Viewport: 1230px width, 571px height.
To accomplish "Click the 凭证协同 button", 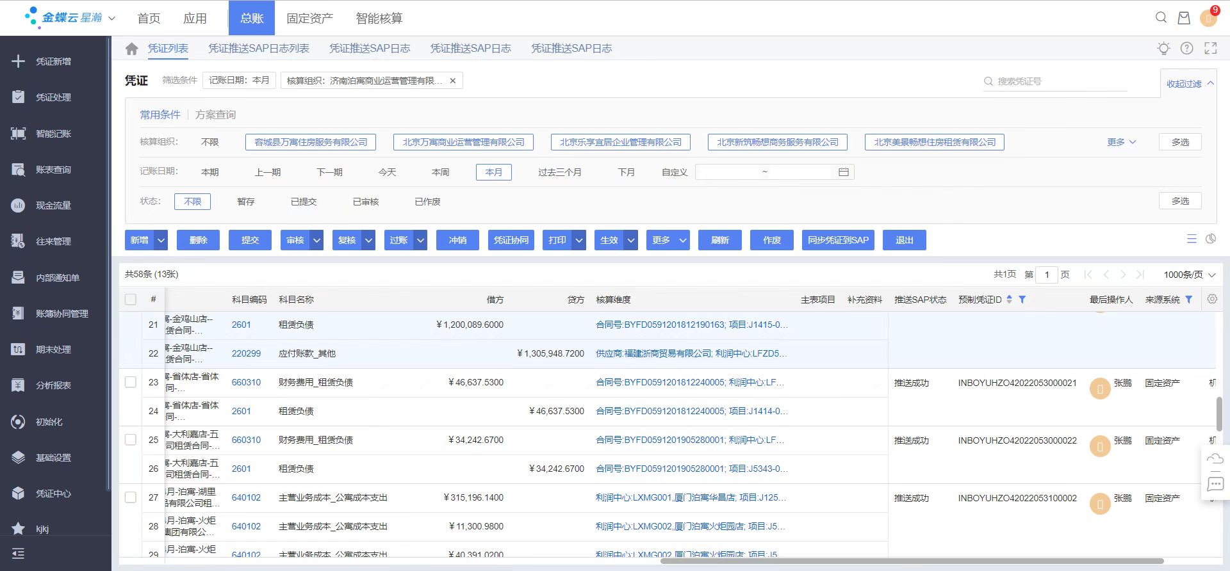I will [511, 240].
